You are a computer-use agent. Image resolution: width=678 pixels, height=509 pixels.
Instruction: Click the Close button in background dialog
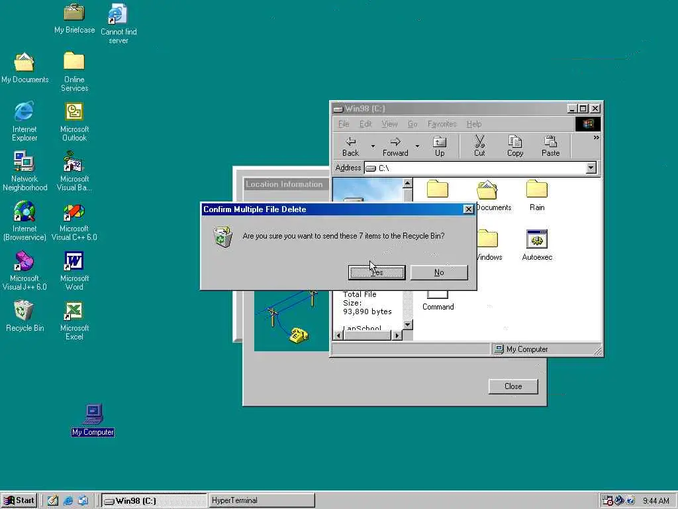tap(513, 386)
